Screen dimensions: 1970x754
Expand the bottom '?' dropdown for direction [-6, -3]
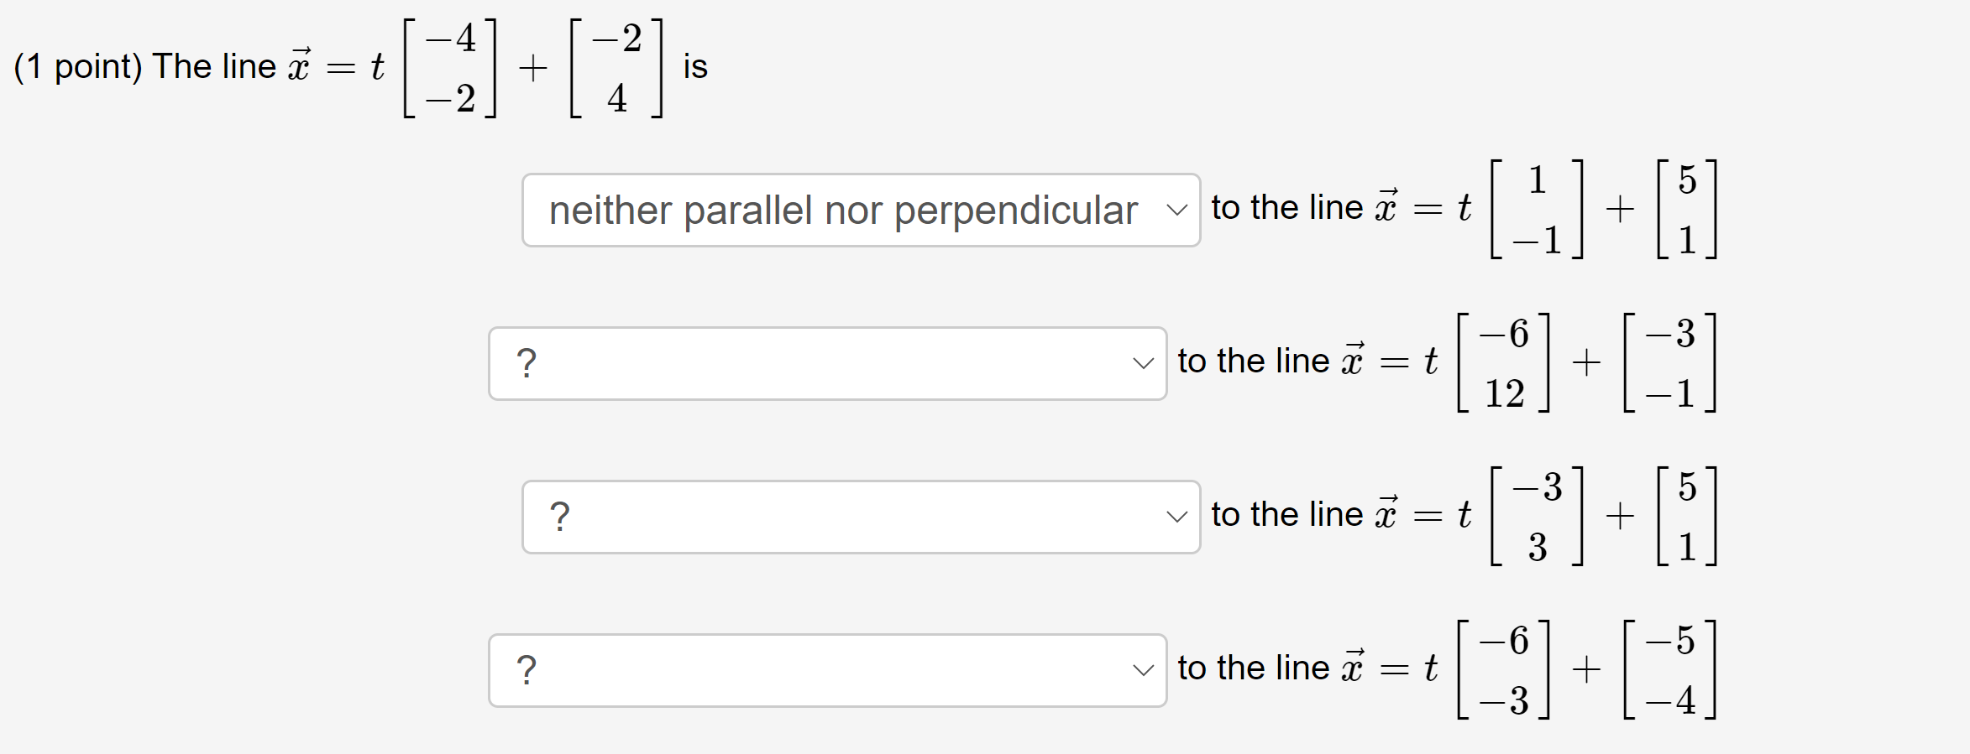pyautogui.click(x=827, y=670)
